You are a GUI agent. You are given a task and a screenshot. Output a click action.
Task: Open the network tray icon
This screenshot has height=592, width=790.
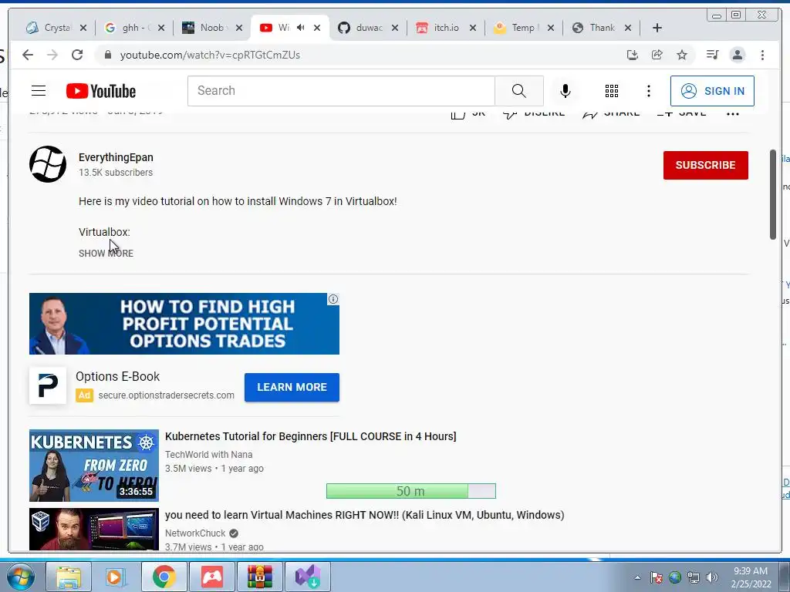coord(694,577)
